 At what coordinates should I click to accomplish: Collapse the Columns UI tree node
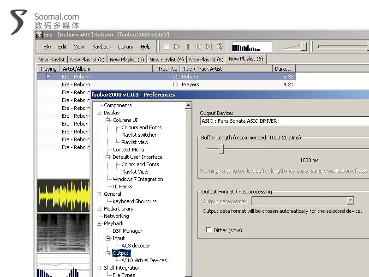tap(108, 120)
